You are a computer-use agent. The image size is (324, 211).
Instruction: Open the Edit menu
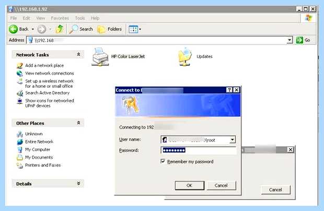coord(26,18)
